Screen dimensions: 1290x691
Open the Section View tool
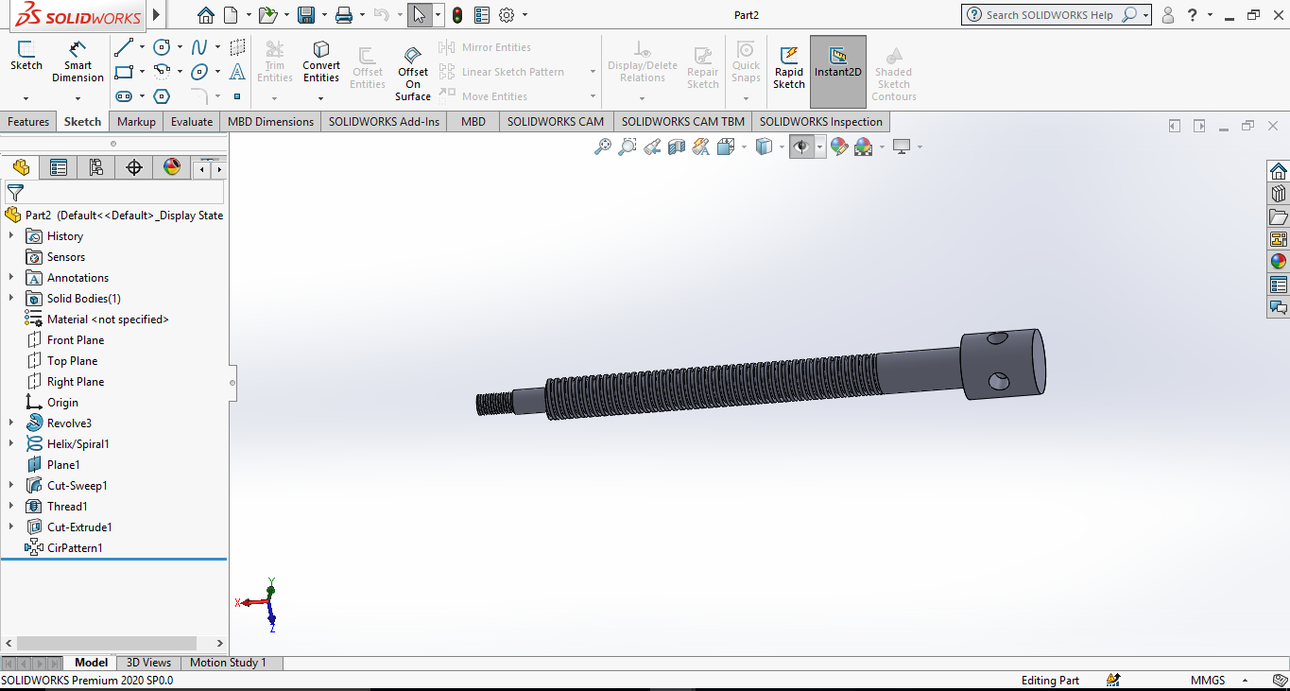coord(677,147)
